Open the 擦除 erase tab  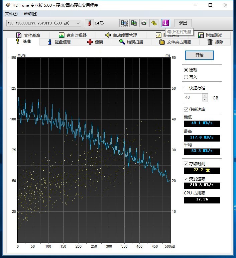point(215,42)
